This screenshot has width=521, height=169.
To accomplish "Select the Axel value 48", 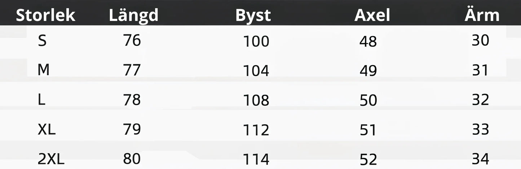I will click(368, 42).
